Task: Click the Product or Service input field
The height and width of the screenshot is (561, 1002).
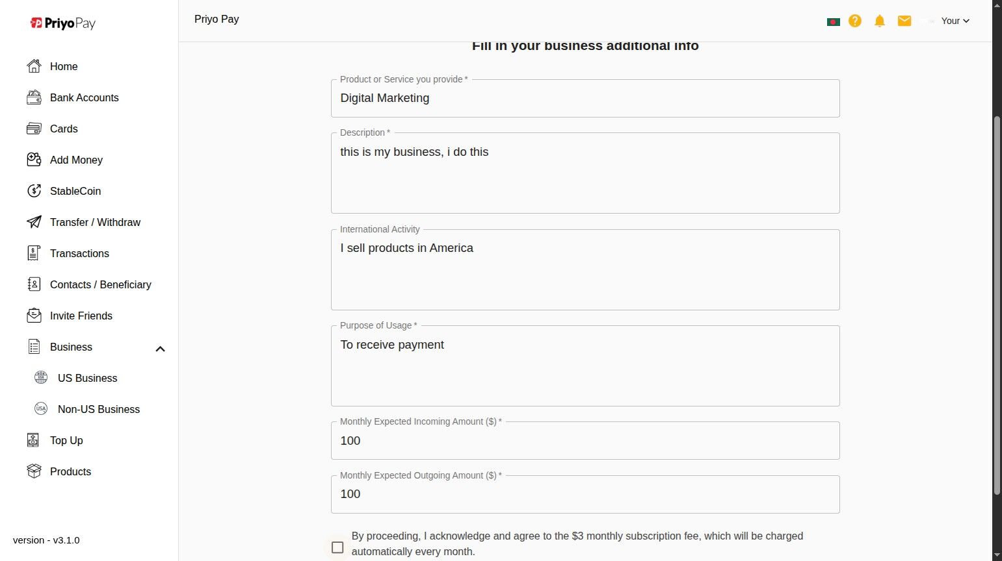Action: coord(585,99)
